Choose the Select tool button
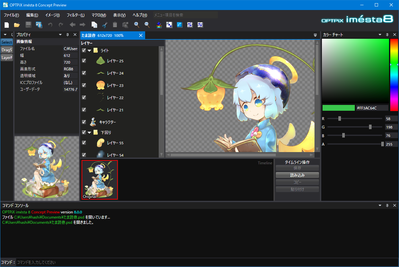The image size is (399, 267). click(7, 42)
